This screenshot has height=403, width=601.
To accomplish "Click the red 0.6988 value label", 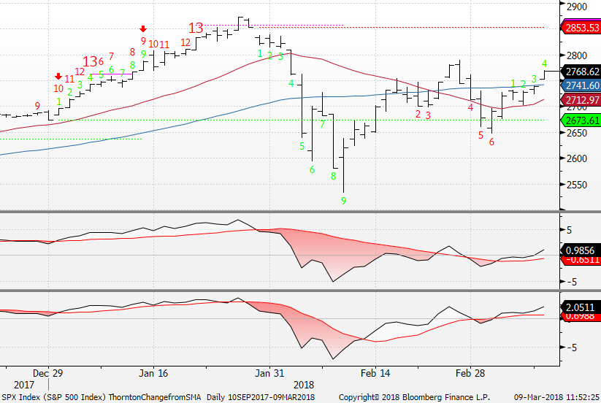I will pos(580,316).
